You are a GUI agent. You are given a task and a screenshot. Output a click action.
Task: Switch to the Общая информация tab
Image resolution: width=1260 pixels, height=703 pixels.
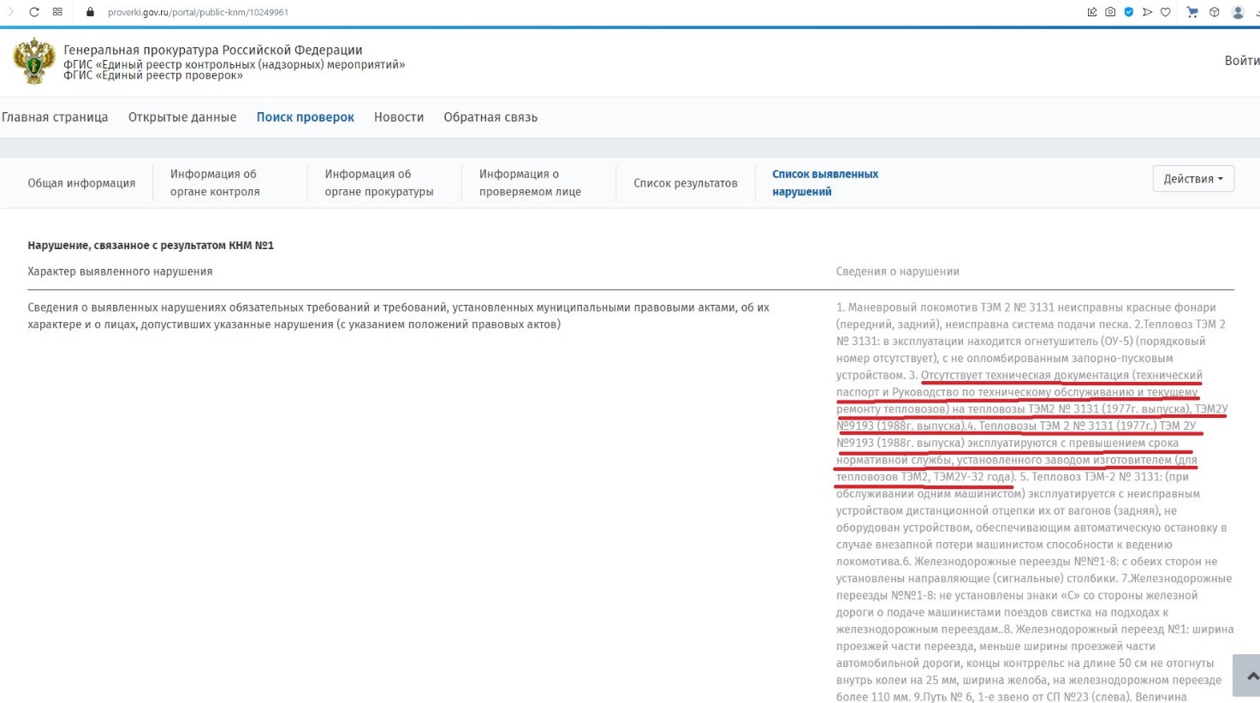pos(81,183)
